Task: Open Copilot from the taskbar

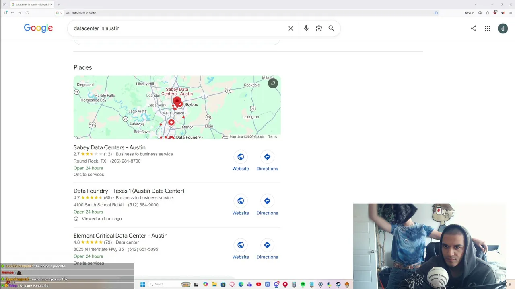Action: (x=206, y=284)
